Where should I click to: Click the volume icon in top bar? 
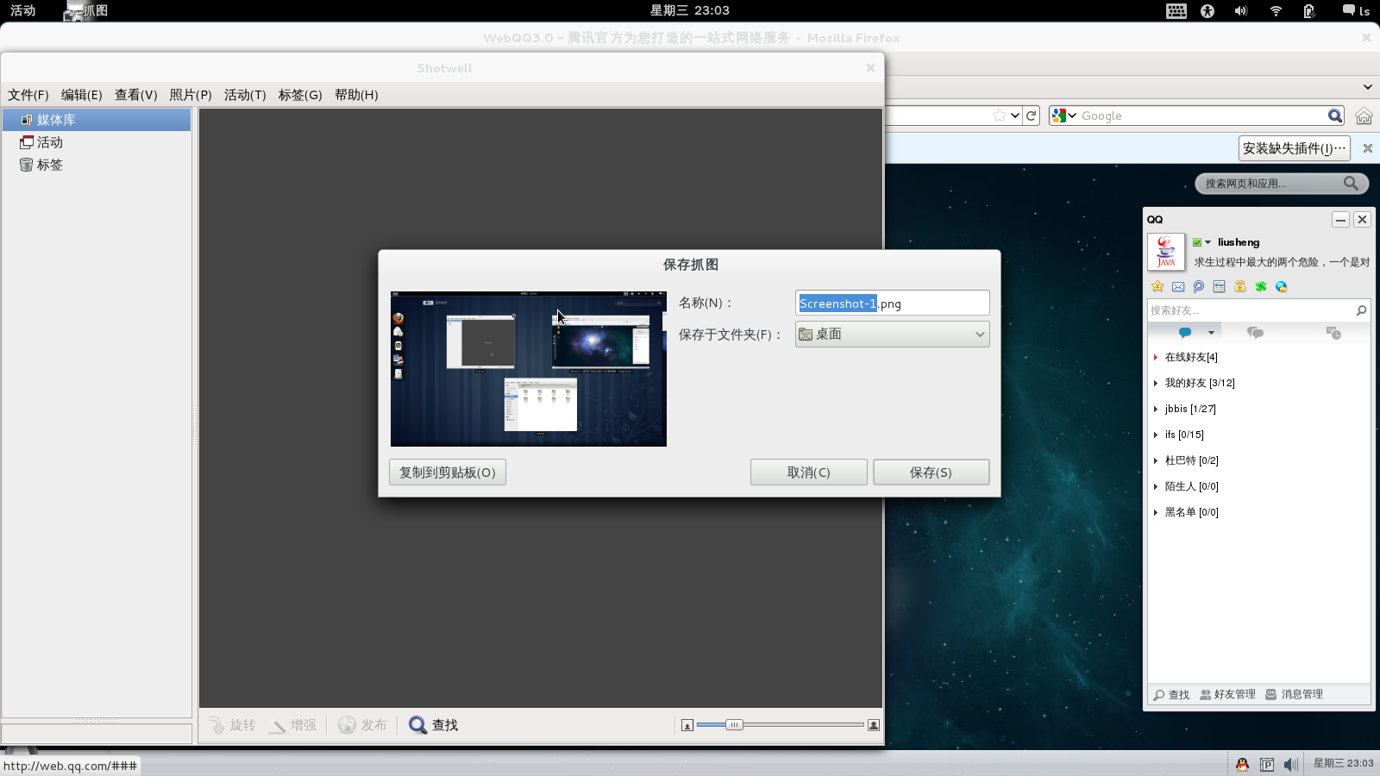click(x=1241, y=10)
